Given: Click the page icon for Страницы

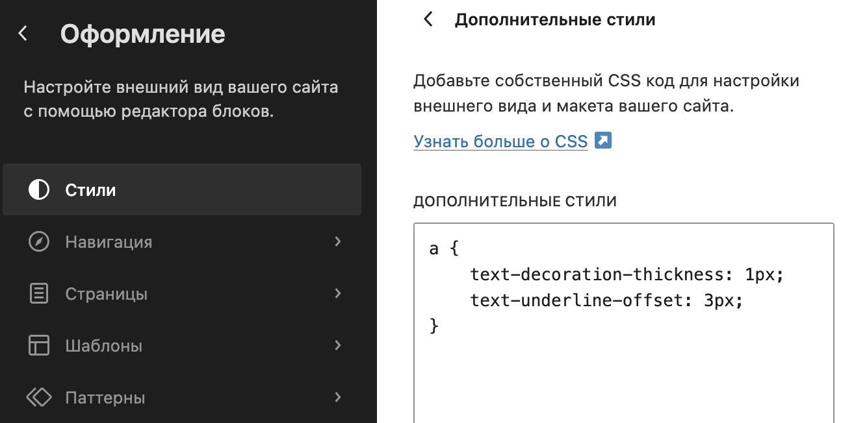Looking at the screenshot, I should [x=39, y=294].
